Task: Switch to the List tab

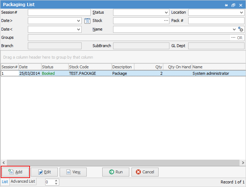Action: 5,182
